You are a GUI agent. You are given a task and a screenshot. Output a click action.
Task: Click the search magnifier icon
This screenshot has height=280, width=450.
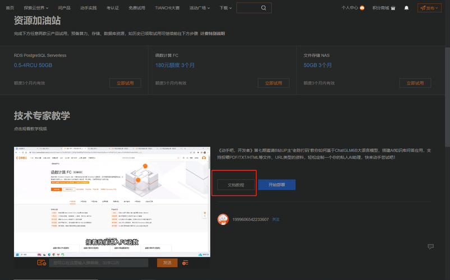coord(264,8)
